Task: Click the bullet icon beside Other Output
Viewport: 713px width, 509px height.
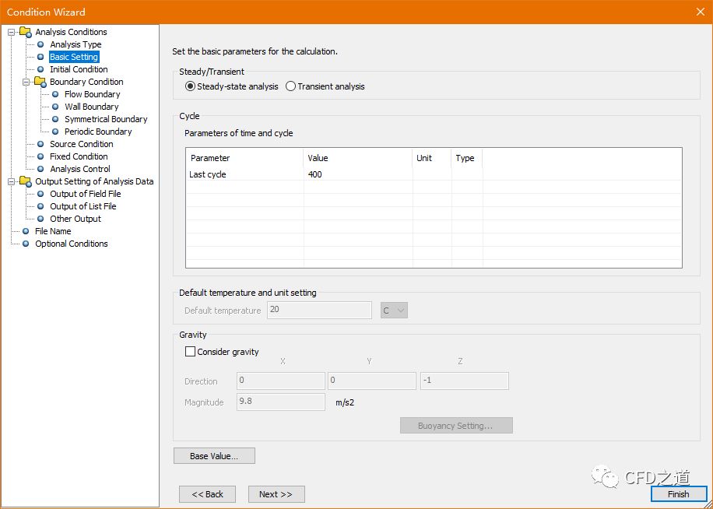Action: pyautogui.click(x=40, y=219)
